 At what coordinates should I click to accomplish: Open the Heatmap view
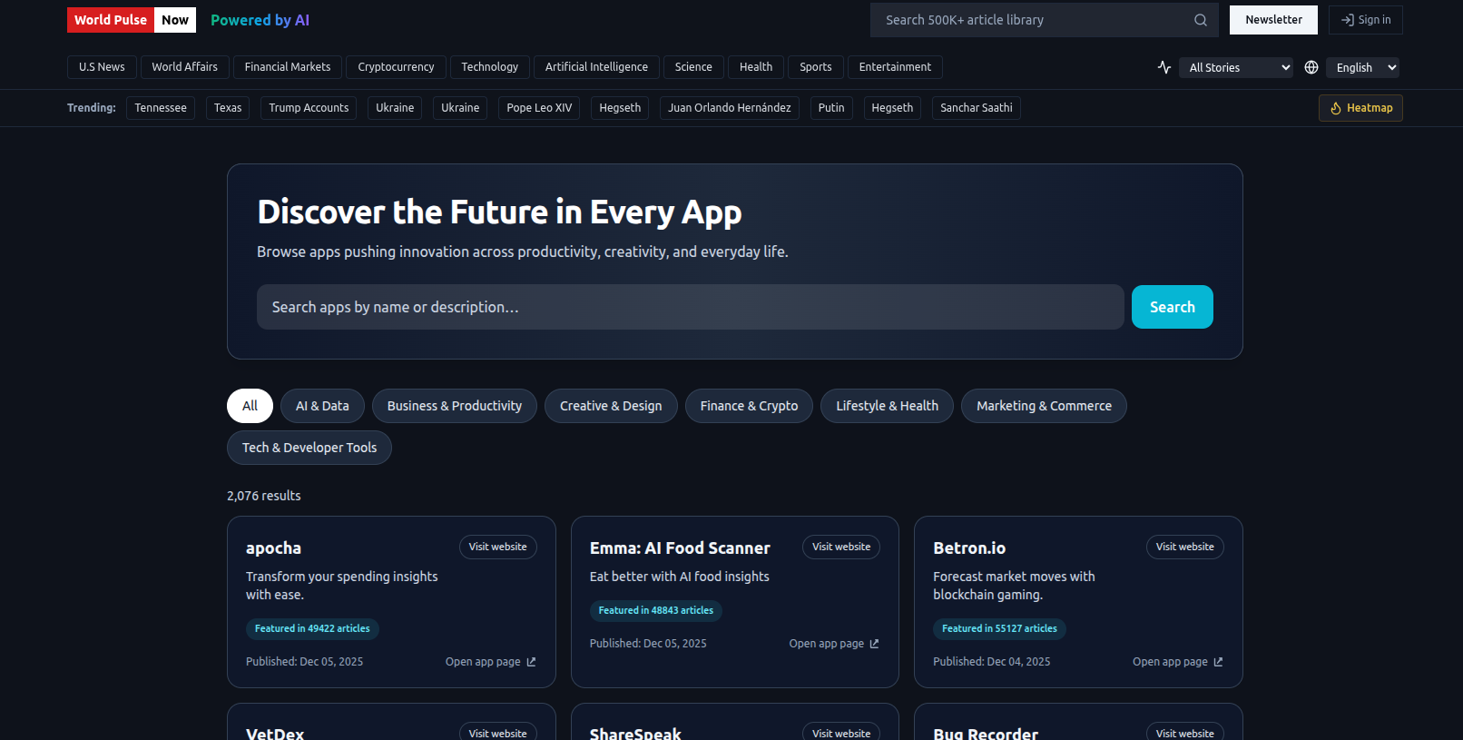click(1360, 108)
